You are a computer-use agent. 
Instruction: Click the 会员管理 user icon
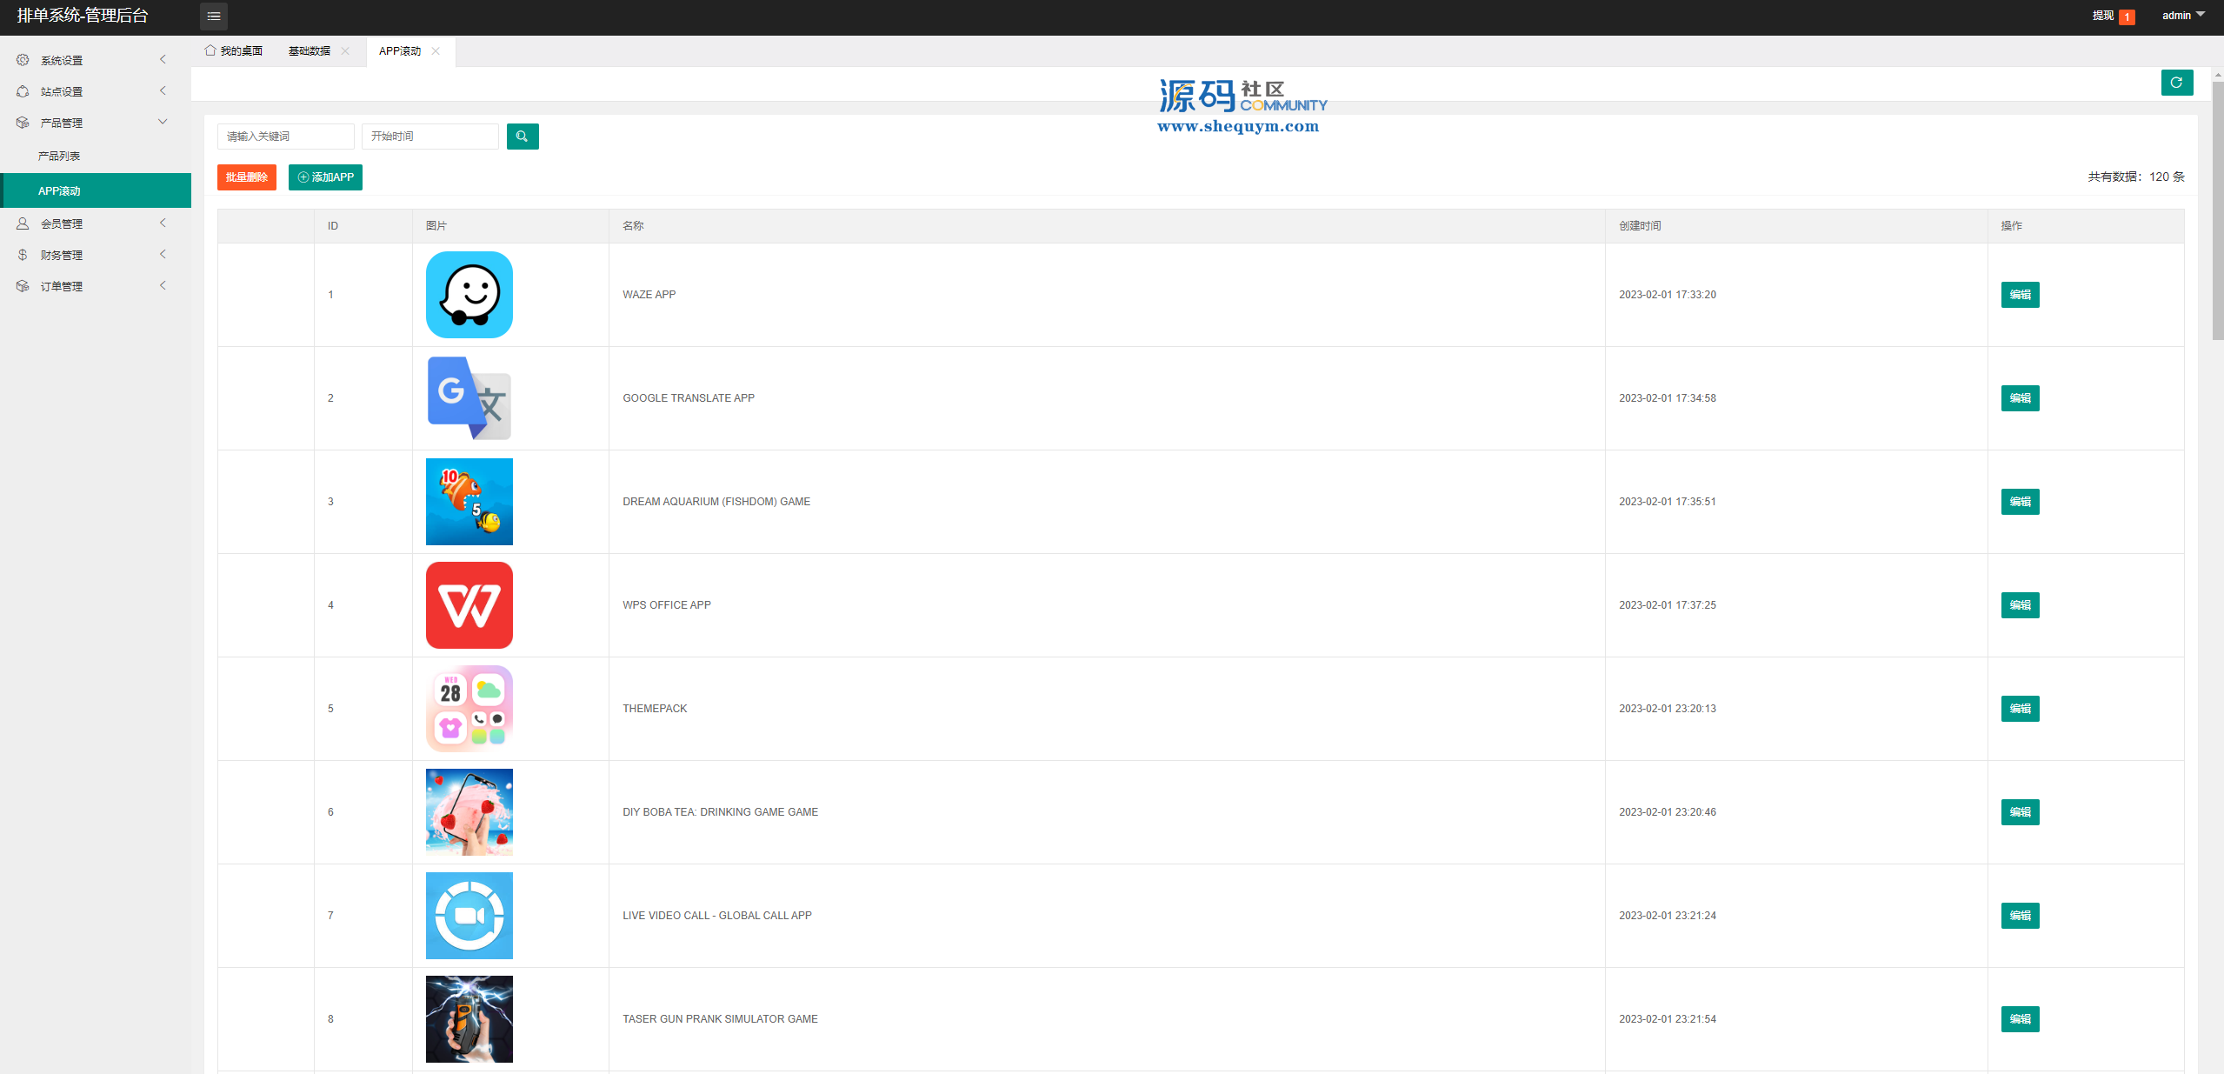23,223
